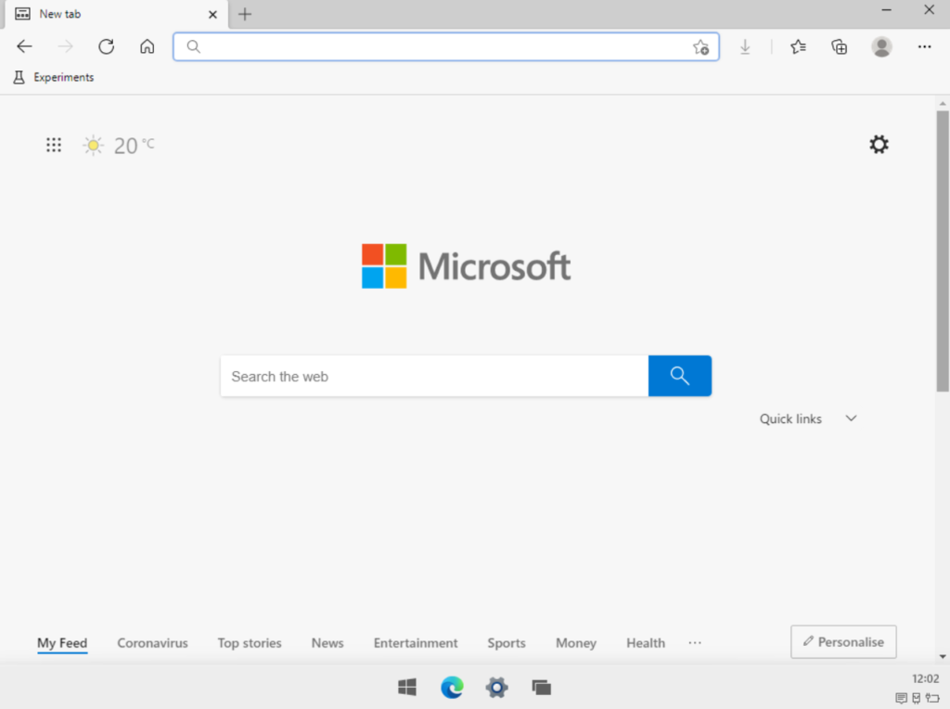This screenshot has width=950, height=709.
Task: Open the Settings and more menu
Action: [x=924, y=46]
